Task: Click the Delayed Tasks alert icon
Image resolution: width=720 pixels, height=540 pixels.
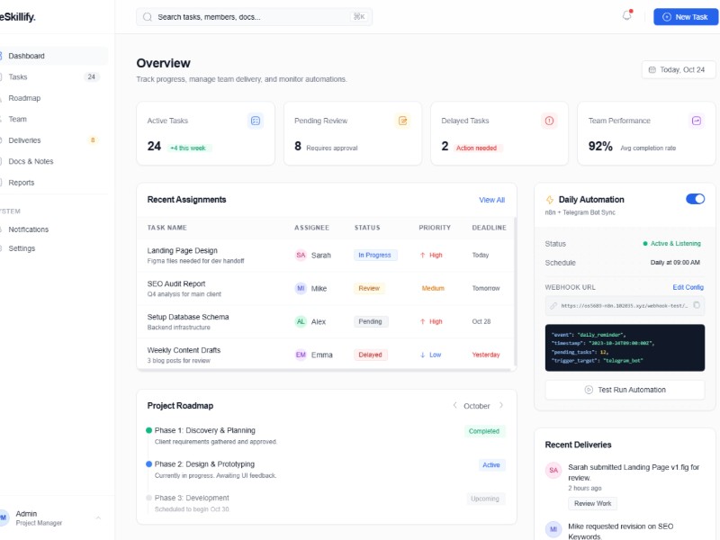Action: (549, 121)
